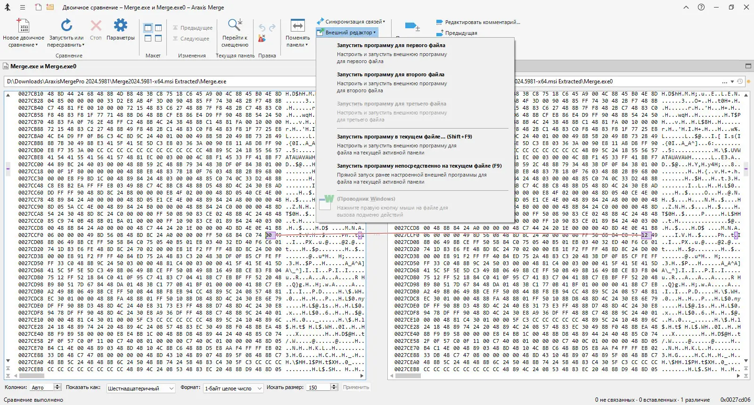Expand the Запустить или пересравнить dropdown arrow
754x405 pixels.
pyautogui.click(x=83, y=45)
